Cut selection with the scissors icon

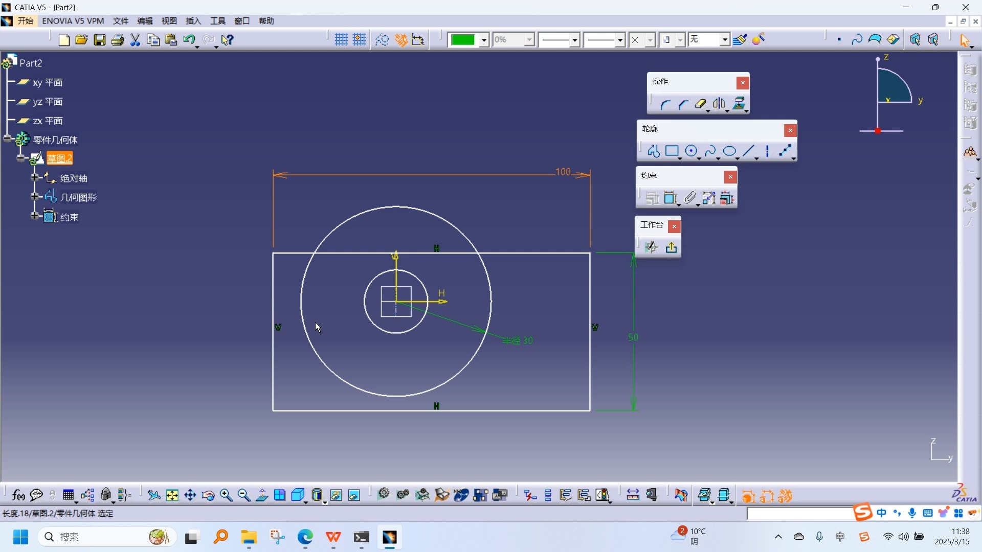click(x=136, y=40)
